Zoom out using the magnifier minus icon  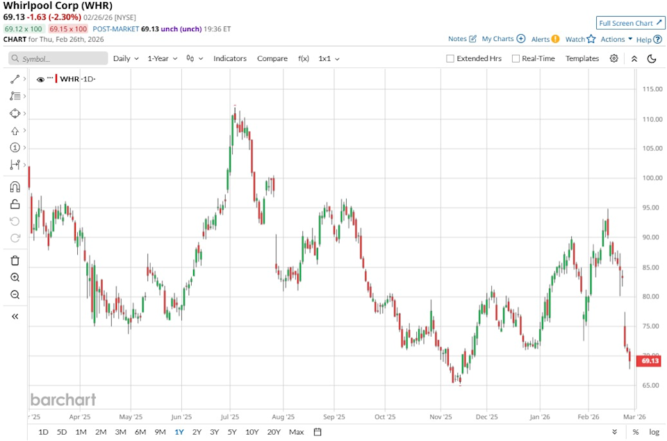pyautogui.click(x=15, y=294)
